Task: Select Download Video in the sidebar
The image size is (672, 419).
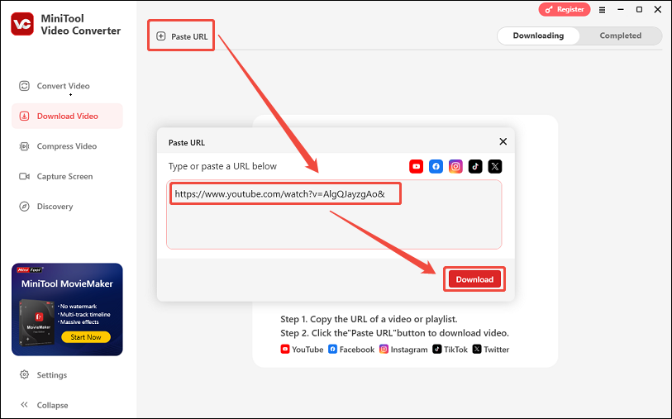Action: coord(67,116)
